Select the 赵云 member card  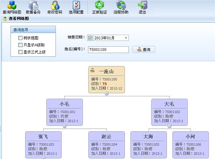[x=106, y=145]
